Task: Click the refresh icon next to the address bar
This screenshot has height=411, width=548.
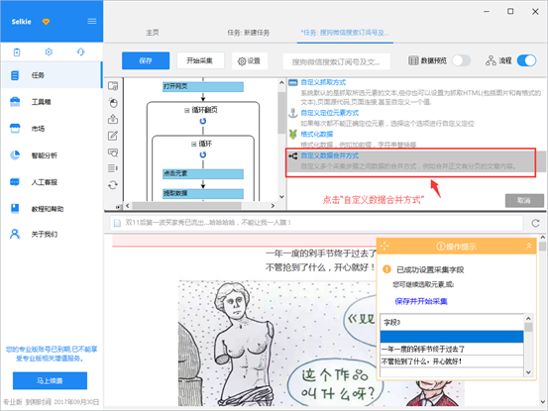Action: click(535, 223)
